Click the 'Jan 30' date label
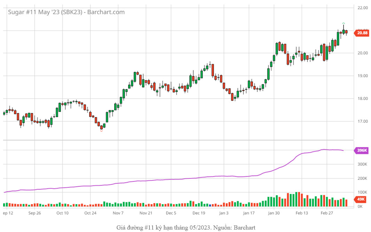This screenshot has height=232, width=371. pos(274,213)
